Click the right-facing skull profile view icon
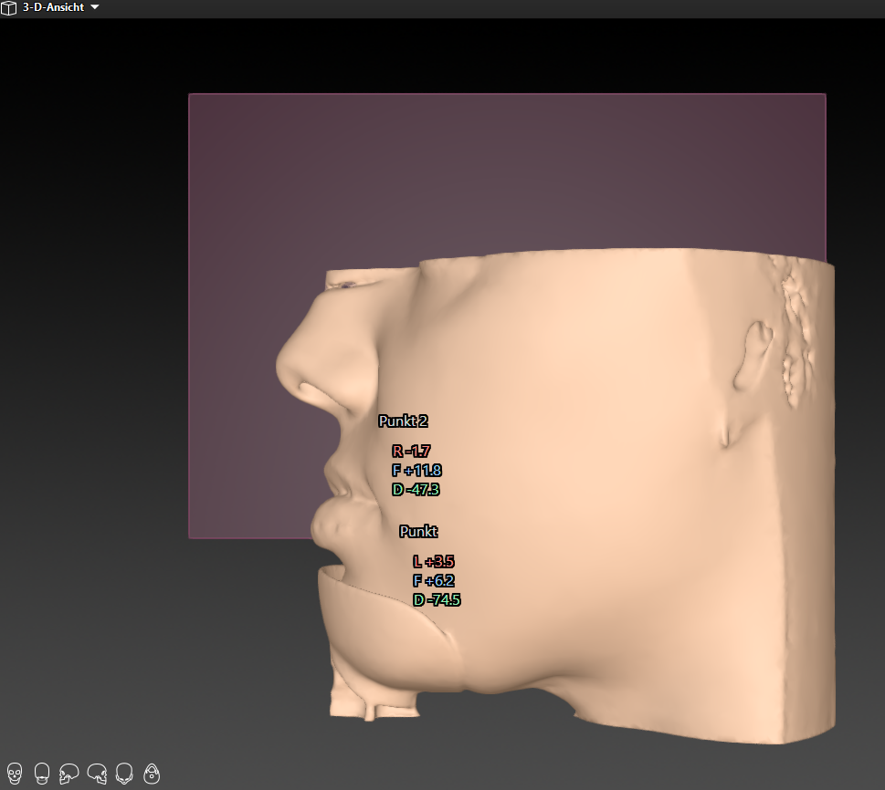This screenshot has width=885, height=790. 97,774
